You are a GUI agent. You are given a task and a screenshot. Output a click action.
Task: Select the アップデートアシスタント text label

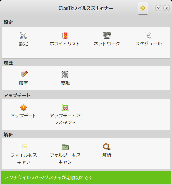(x=65, y=119)
